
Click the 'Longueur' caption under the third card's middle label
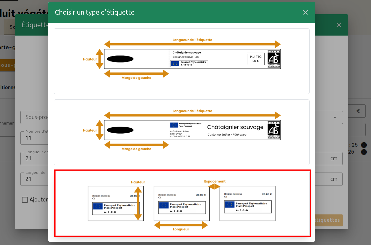[181, 229]
